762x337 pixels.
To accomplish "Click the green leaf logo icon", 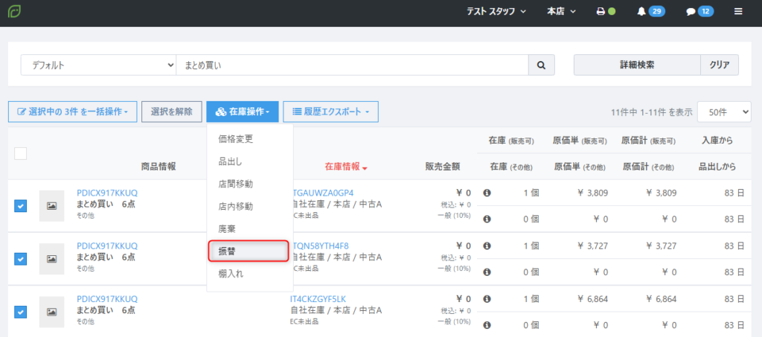I will tap(15, 12).
